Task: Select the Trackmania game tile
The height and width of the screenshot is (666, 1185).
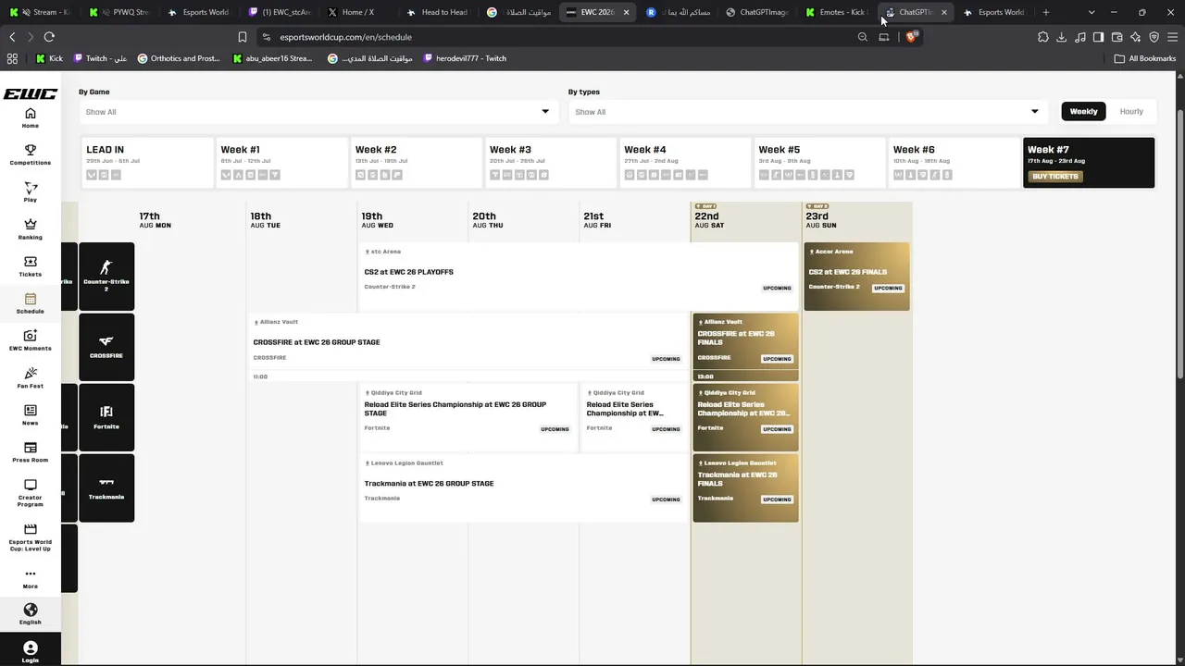Action: [x=106, y=487]
